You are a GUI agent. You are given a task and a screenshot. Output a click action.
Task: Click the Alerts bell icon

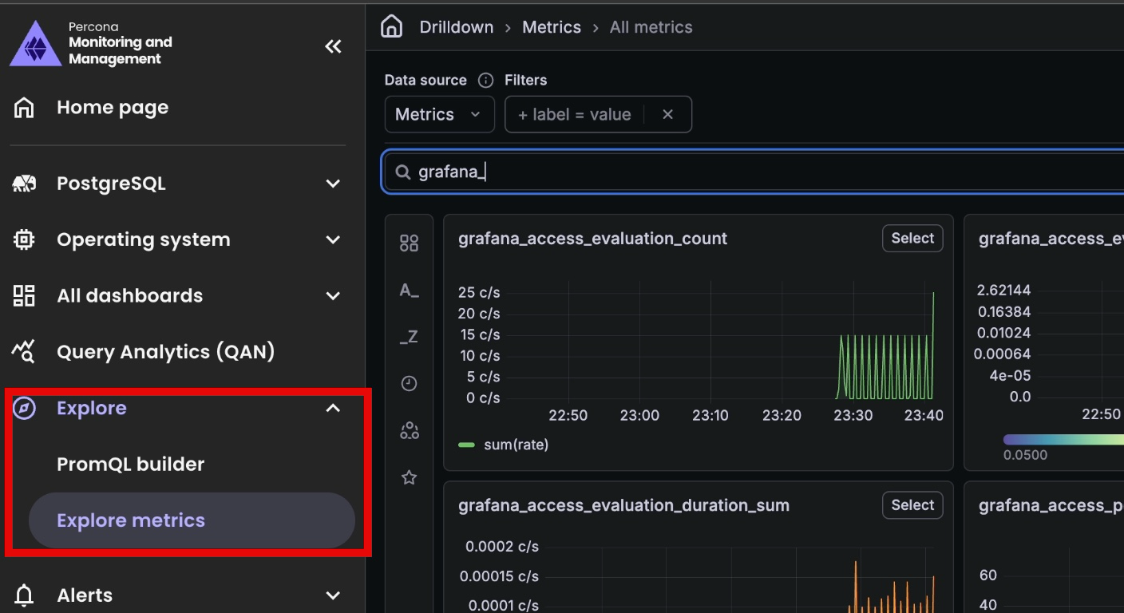click(25, 595)
